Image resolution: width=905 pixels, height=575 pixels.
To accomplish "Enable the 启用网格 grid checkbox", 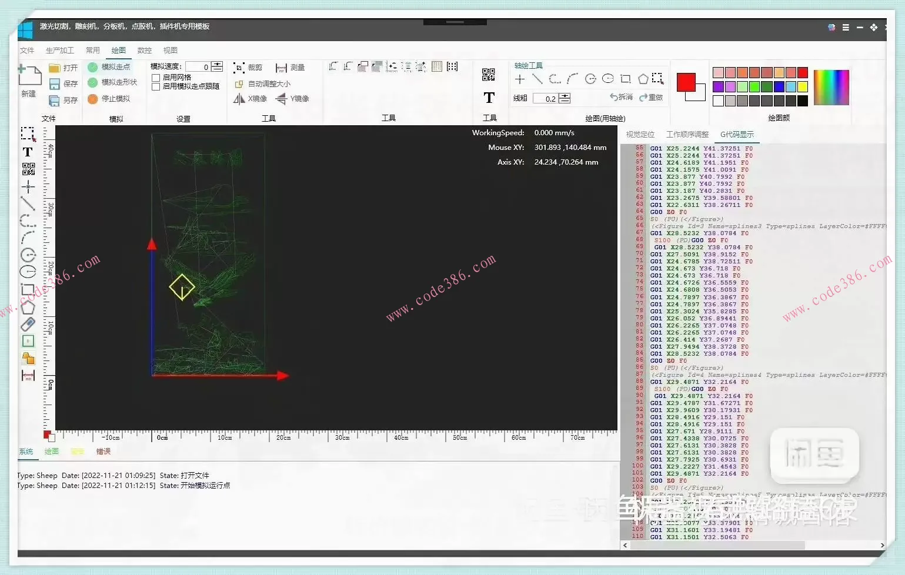I will [x=156, y=78].
